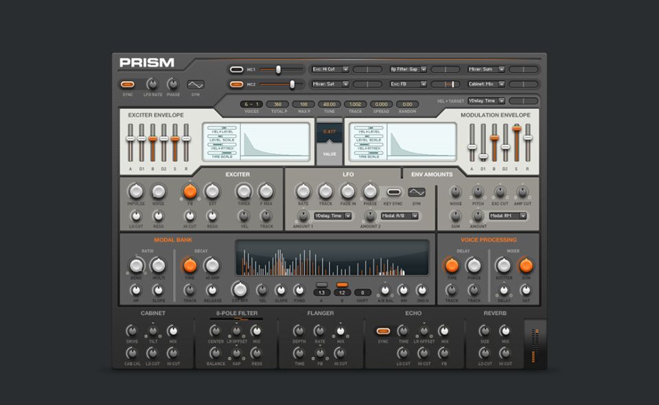Screen dimensions: 659x405
Task: Open the Exc: Hi Cut dropdown
Action: [x=330, y=69]
